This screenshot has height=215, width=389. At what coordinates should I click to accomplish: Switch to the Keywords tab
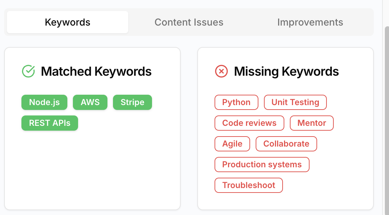coord(67,22)
